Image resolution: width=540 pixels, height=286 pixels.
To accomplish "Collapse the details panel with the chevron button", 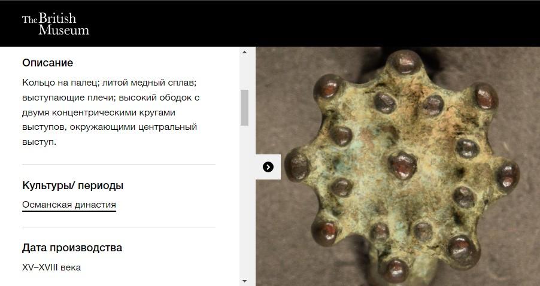I will click(268, 167).
